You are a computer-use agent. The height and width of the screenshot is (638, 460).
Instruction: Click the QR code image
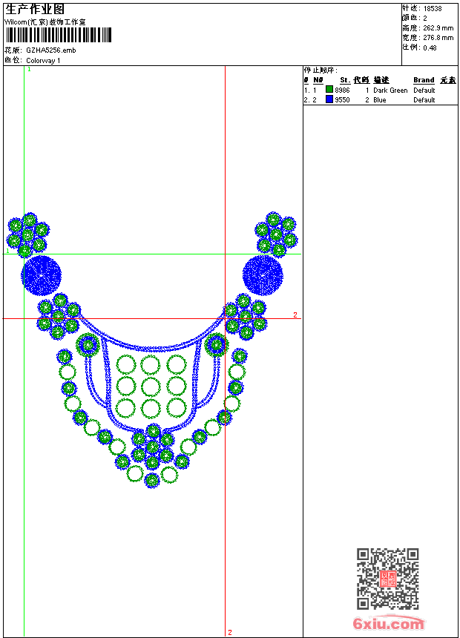pos(387,578)
